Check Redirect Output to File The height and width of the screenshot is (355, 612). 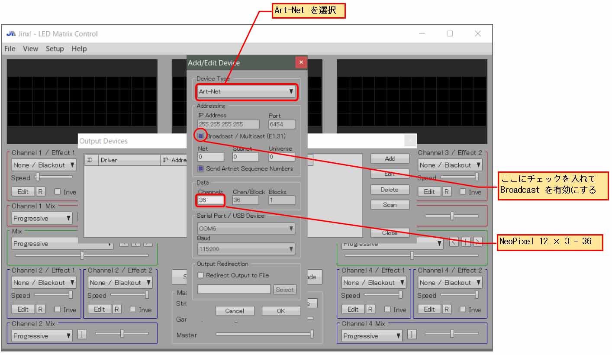201,275
